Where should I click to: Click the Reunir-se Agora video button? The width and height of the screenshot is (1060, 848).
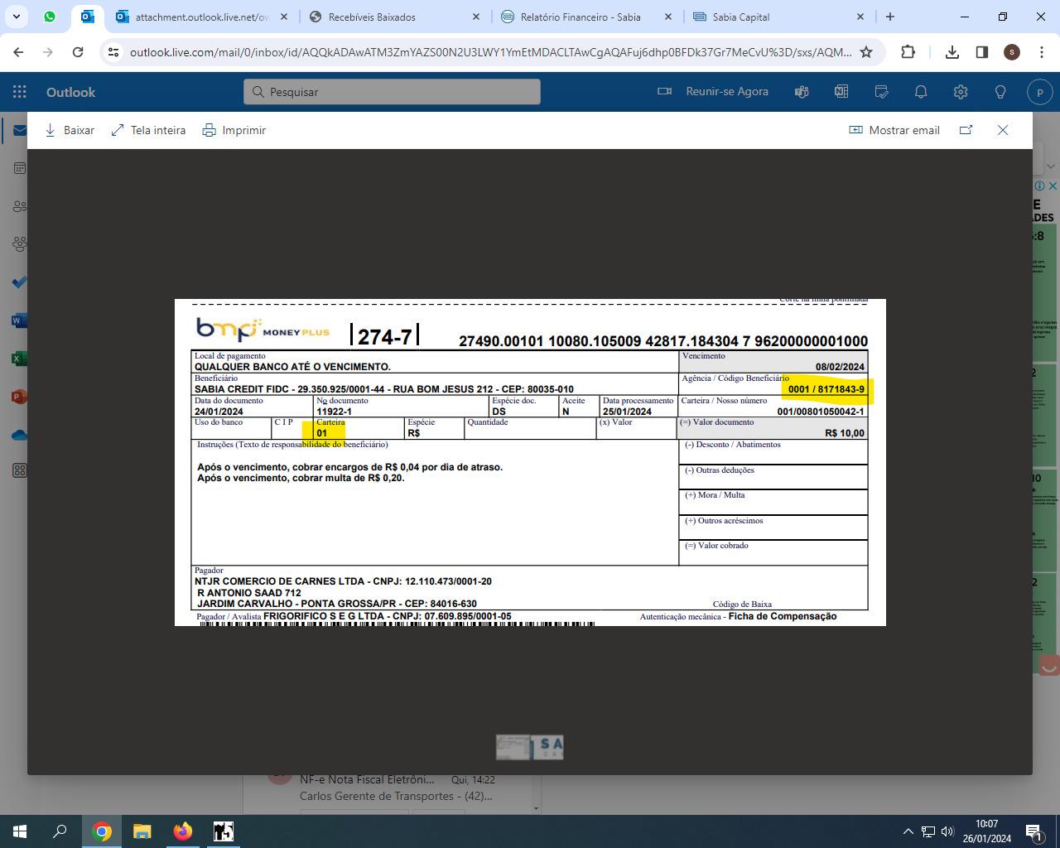pyautogui.click(x=713, y=91)
